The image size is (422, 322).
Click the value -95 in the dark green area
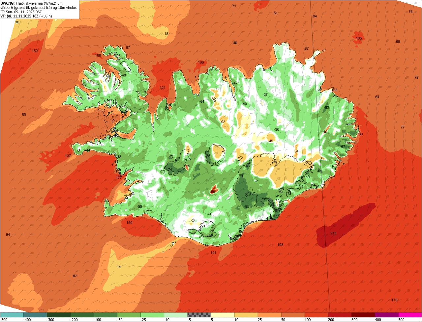(x=247, y=206)
